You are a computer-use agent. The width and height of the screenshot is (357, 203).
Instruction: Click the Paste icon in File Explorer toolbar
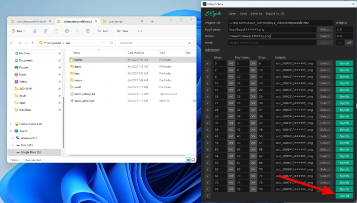[56, 31]
